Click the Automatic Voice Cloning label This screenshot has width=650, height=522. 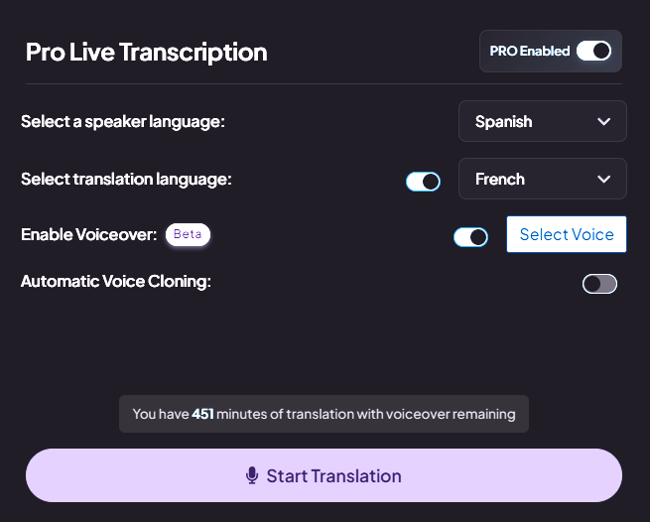click(x=116, y=282)
